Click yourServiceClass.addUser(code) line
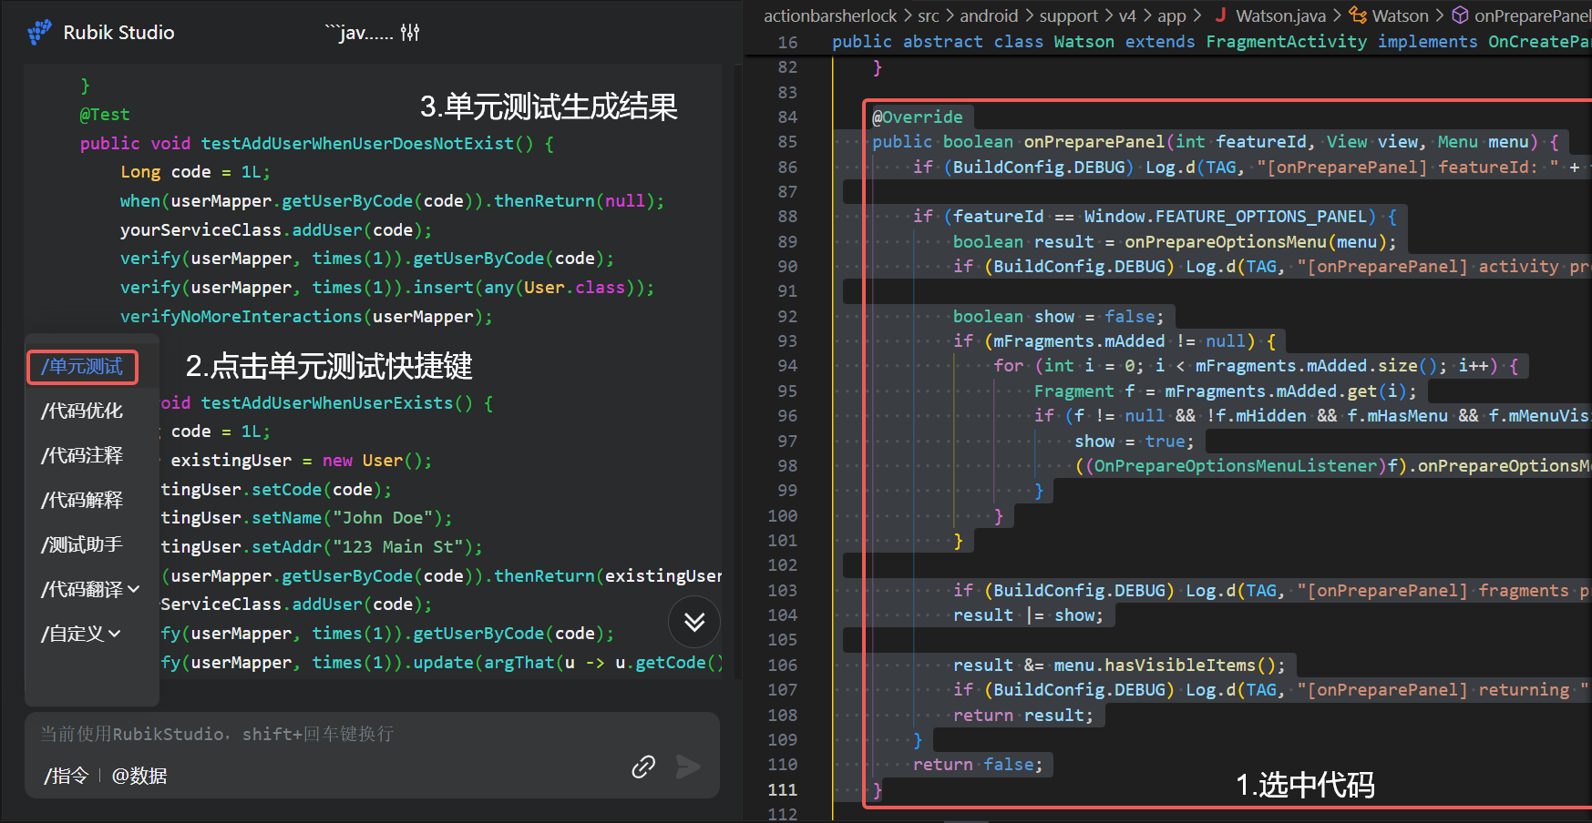Screen dimensions: 1592x823 pyautogui.click(x=276, y=230)
